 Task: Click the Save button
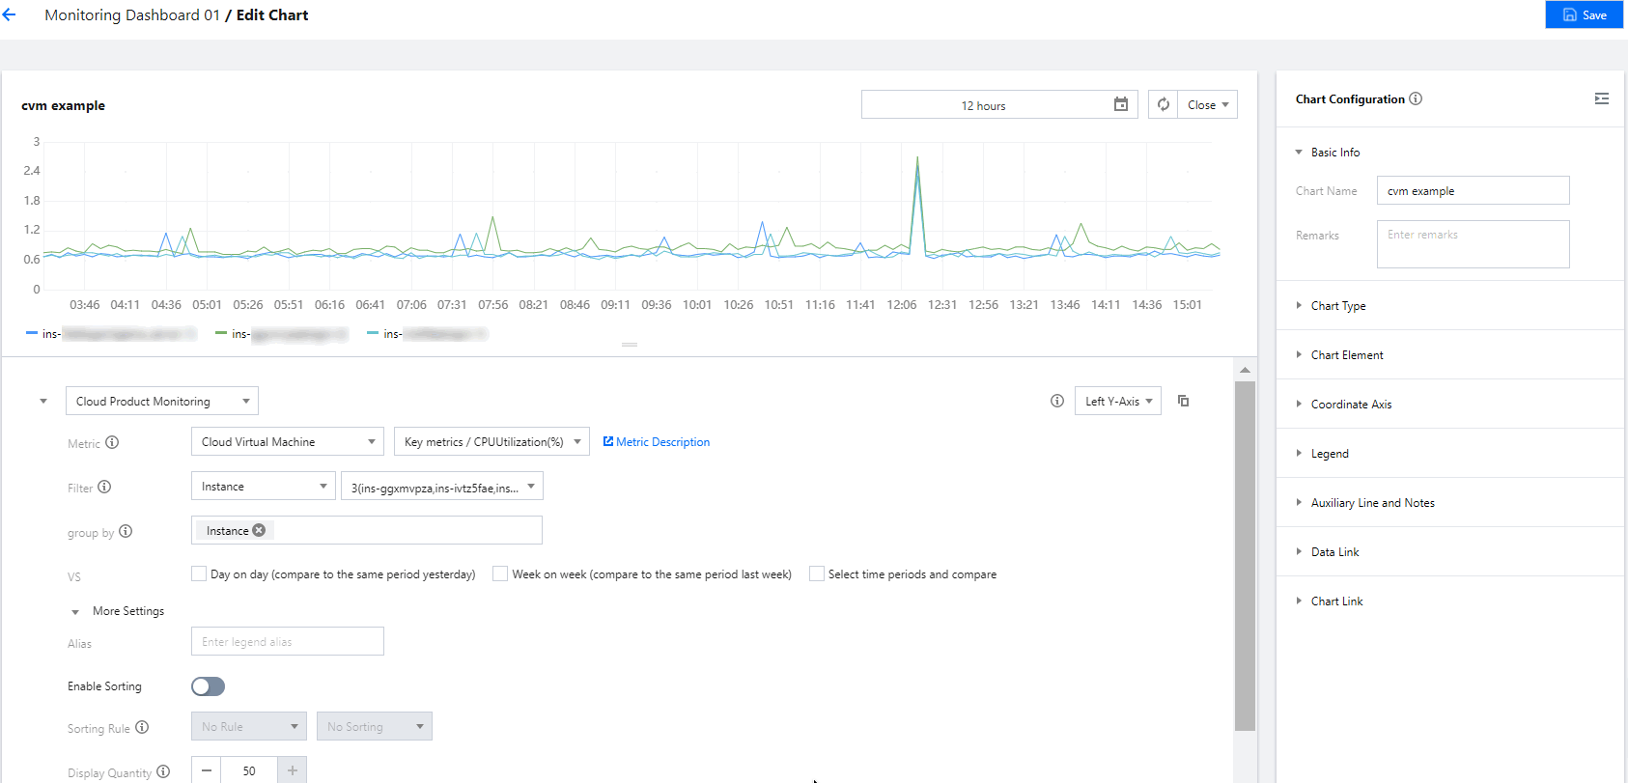pos(1584,14)
